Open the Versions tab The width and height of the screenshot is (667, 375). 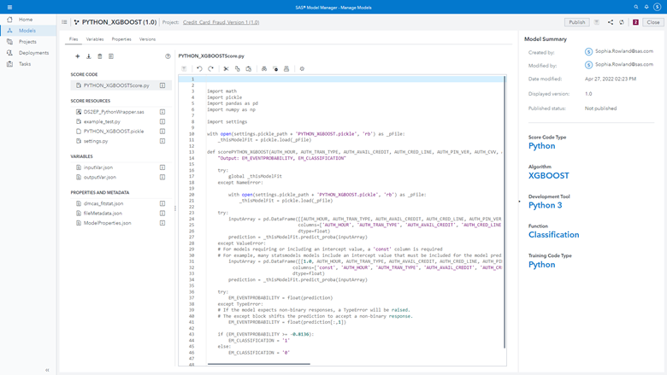click(147, 39)
